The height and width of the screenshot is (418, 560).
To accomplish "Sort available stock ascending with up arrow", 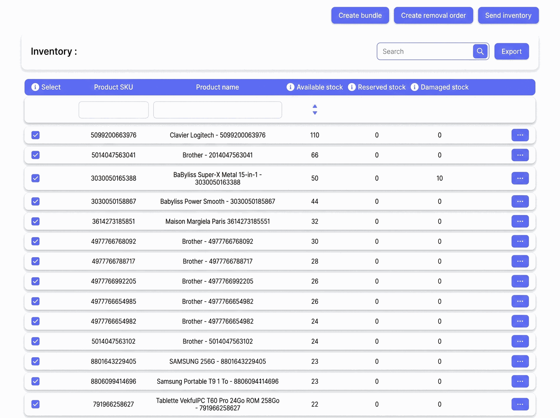I will coord(315,106).
